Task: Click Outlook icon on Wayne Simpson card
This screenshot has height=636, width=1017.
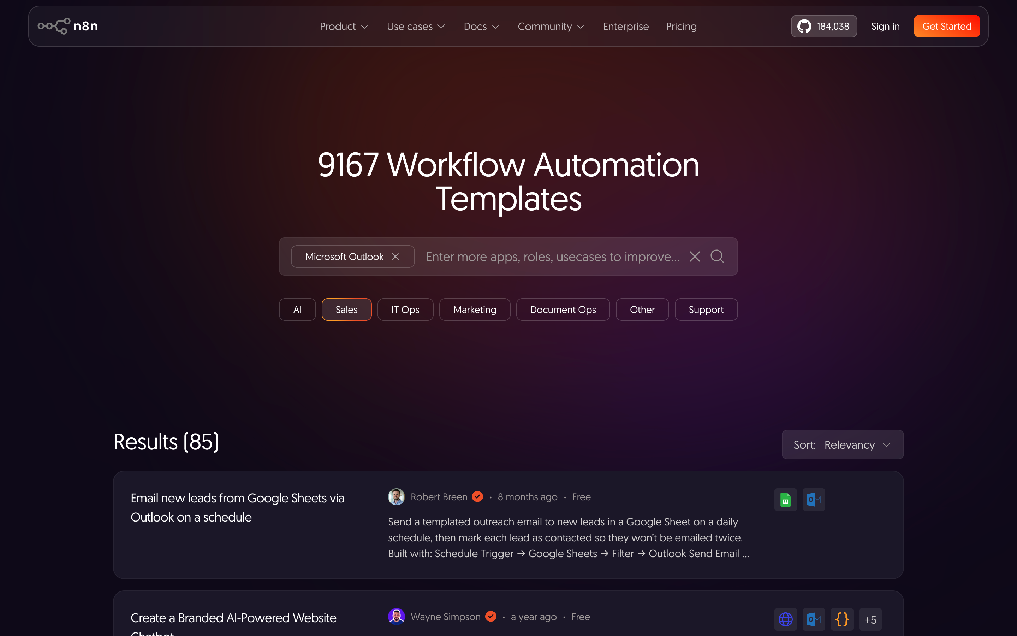Action: coord(814,619)
